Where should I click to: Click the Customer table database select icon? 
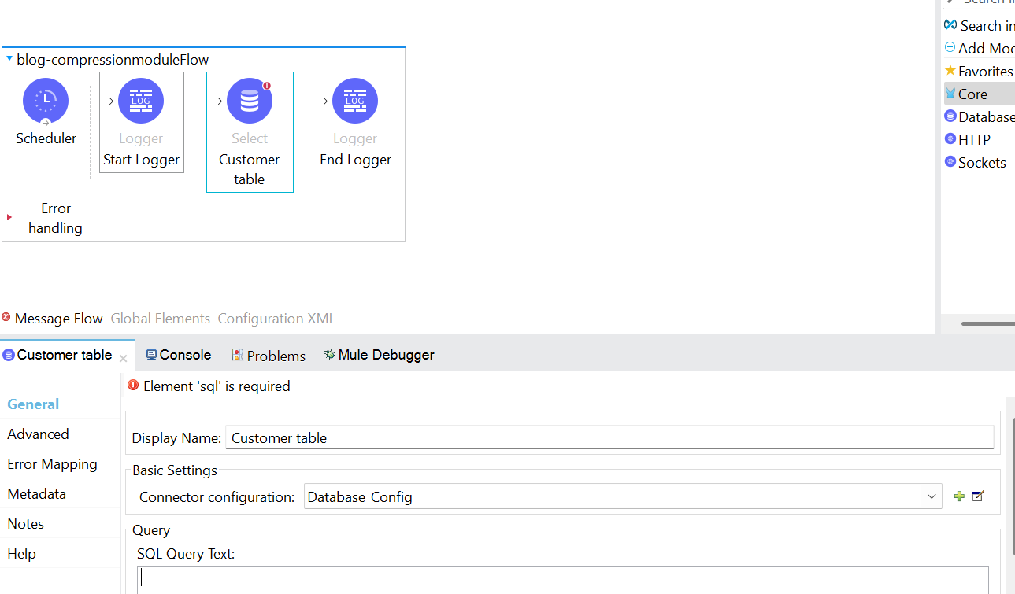tap(249, 100)
